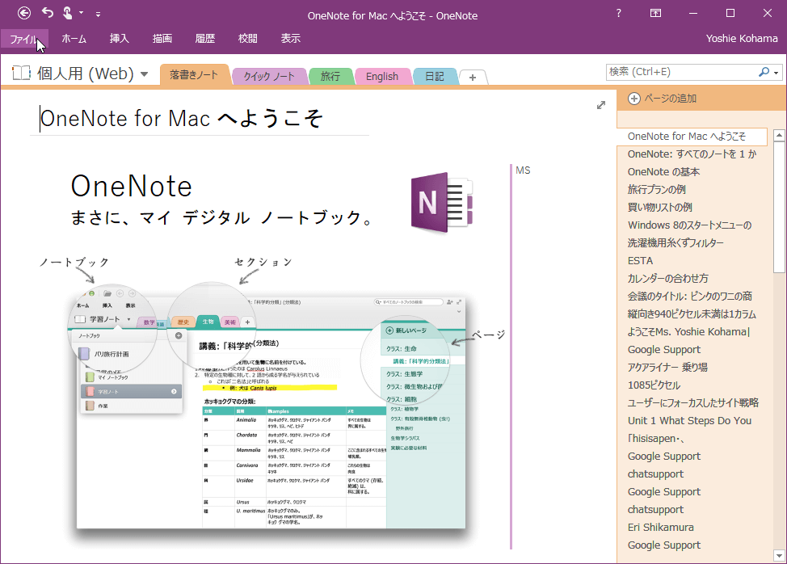Open page OneNote: すべてのノートを 1 か
787x564 pixels.
692,154
